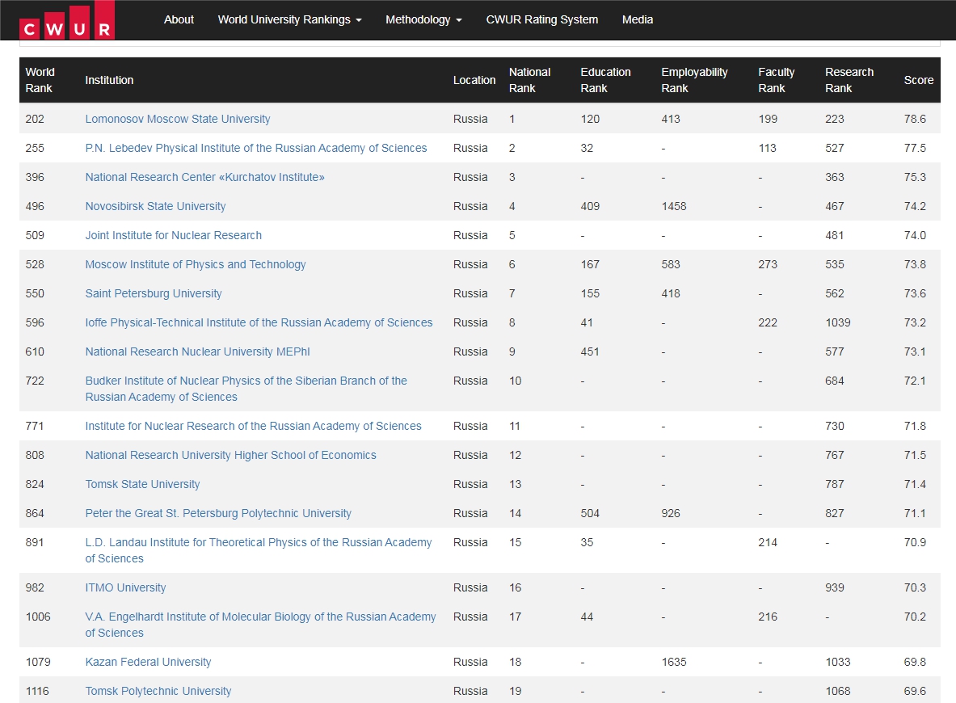The width and height of the screenshot is (956, 703).
Task: Open CWUR Rating System page
Action: (x=541, y=19)
